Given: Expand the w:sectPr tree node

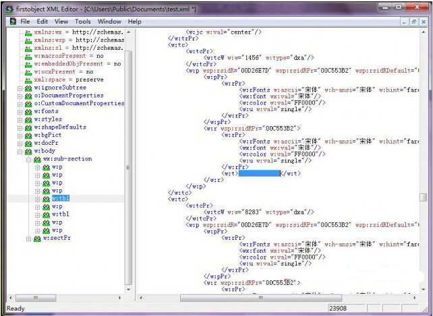Looking at the screenshot, I should tap(28, 238).
